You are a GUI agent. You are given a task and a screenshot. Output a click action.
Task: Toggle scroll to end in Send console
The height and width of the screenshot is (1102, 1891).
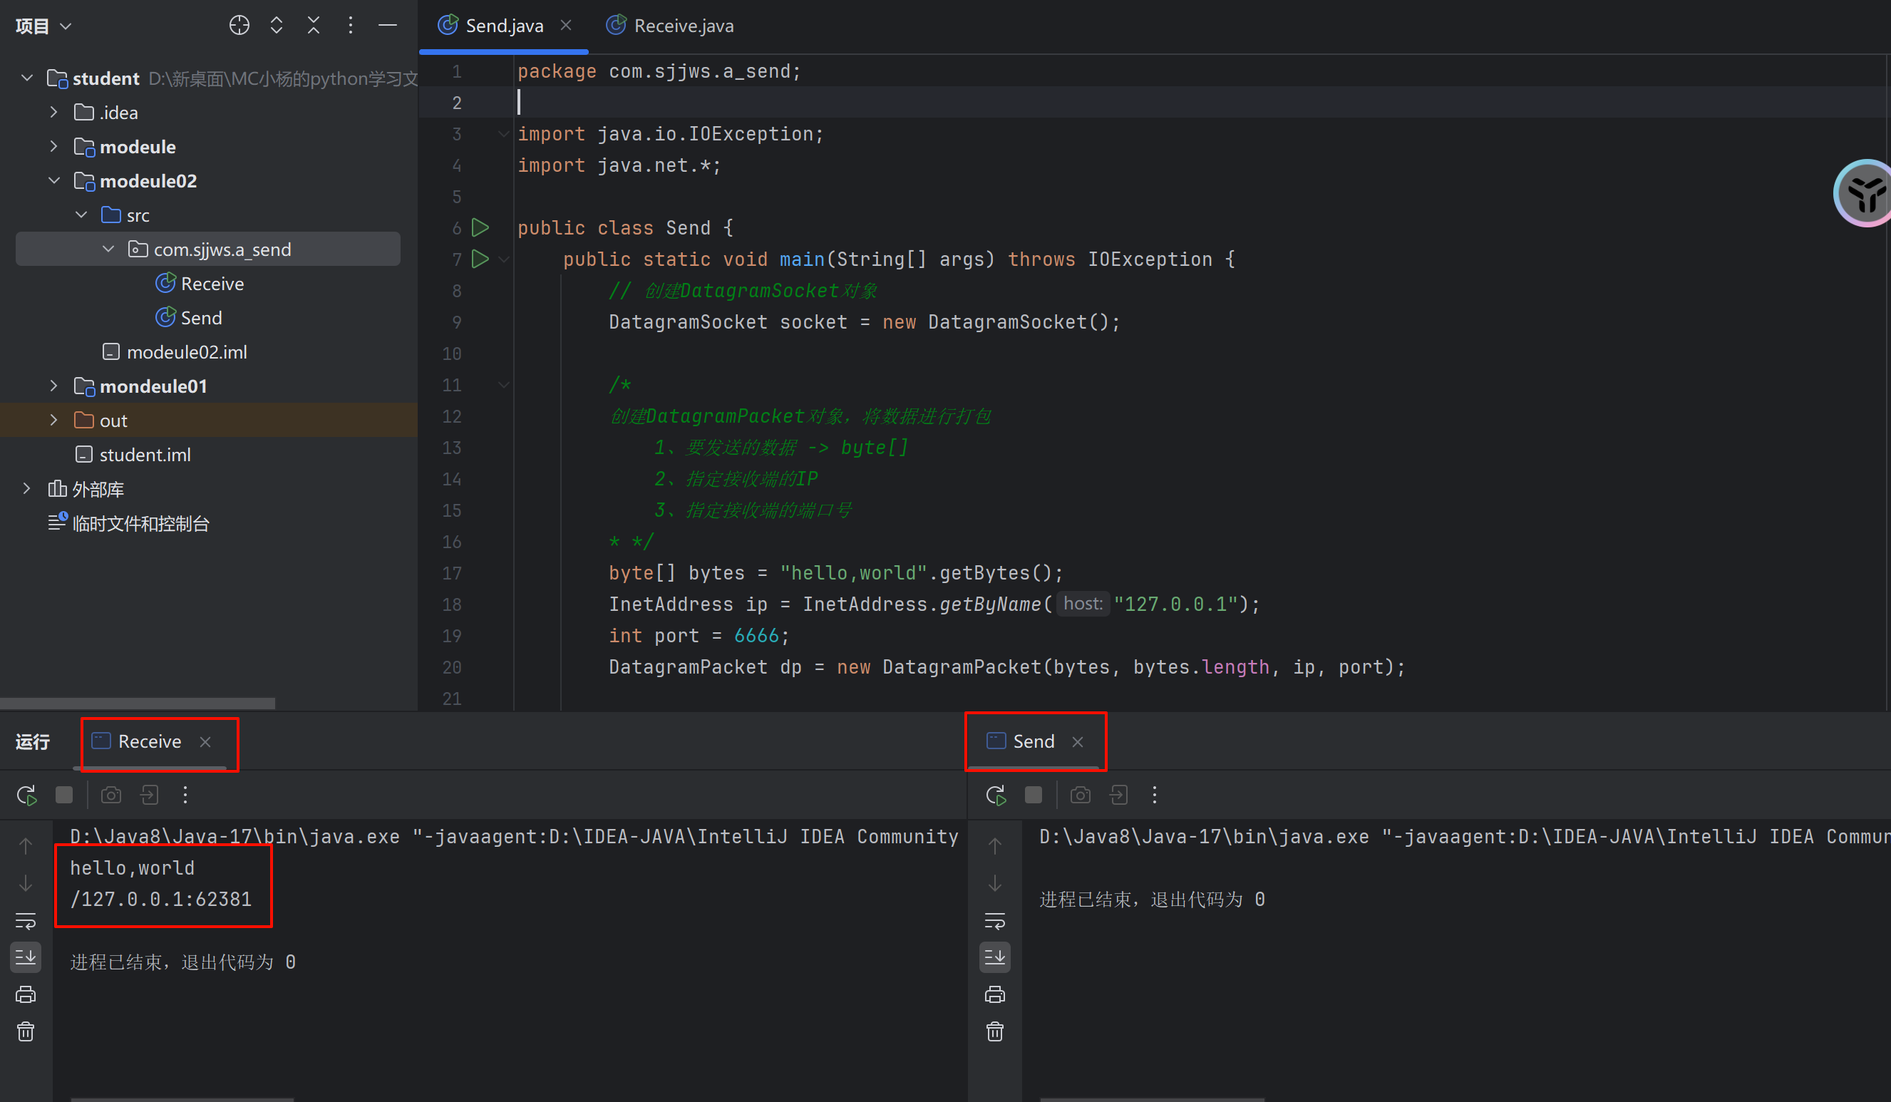995,957
